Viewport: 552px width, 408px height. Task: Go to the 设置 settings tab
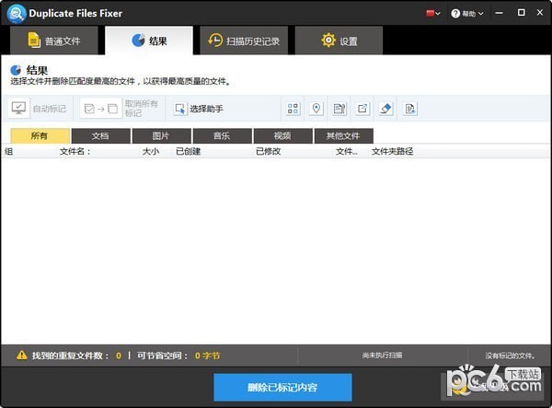[339, 41]
